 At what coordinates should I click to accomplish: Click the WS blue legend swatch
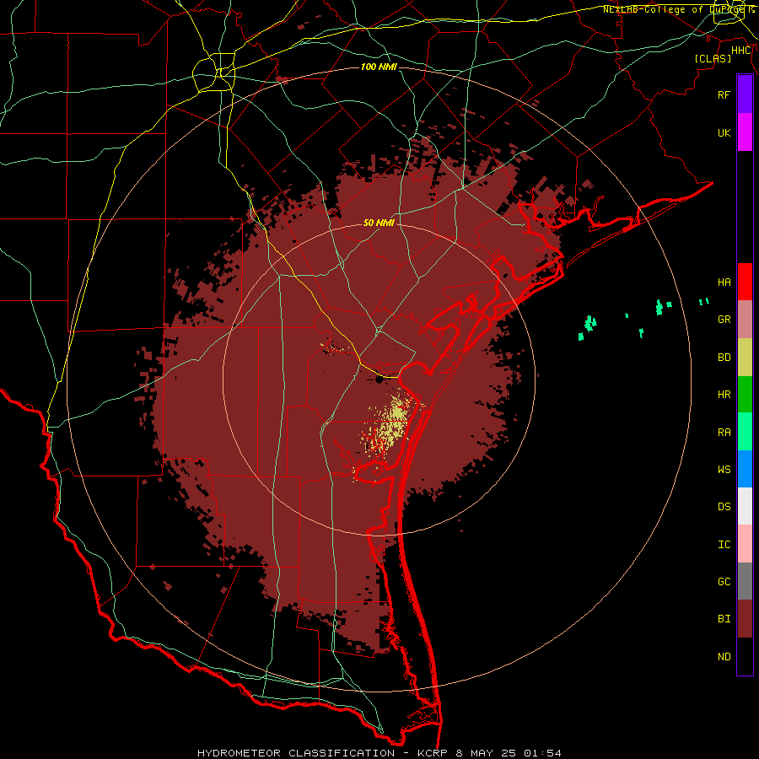point(745,469)
